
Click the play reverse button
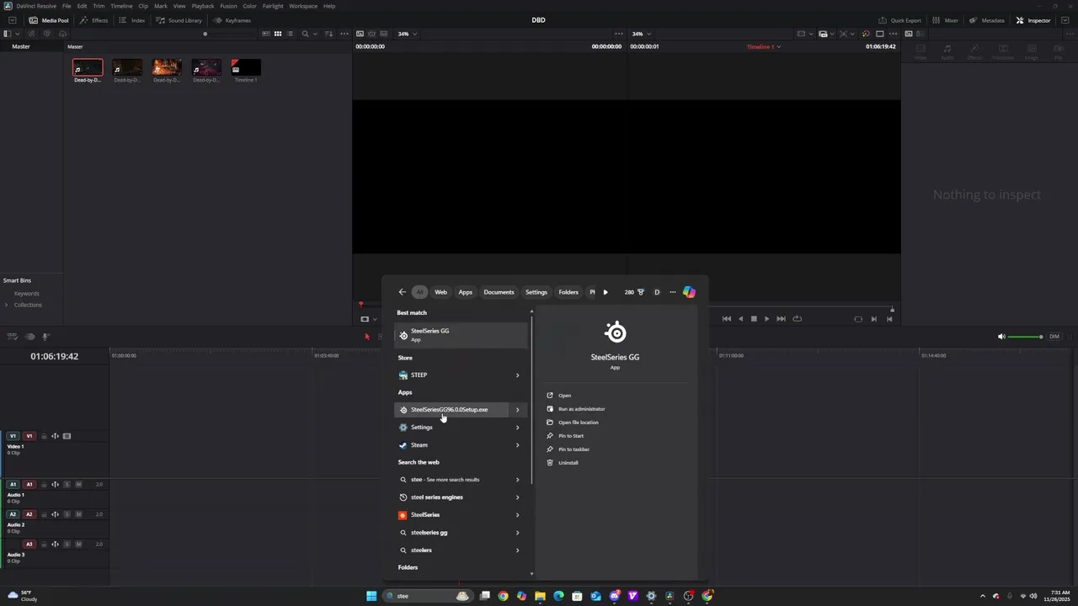pos(740,319)
